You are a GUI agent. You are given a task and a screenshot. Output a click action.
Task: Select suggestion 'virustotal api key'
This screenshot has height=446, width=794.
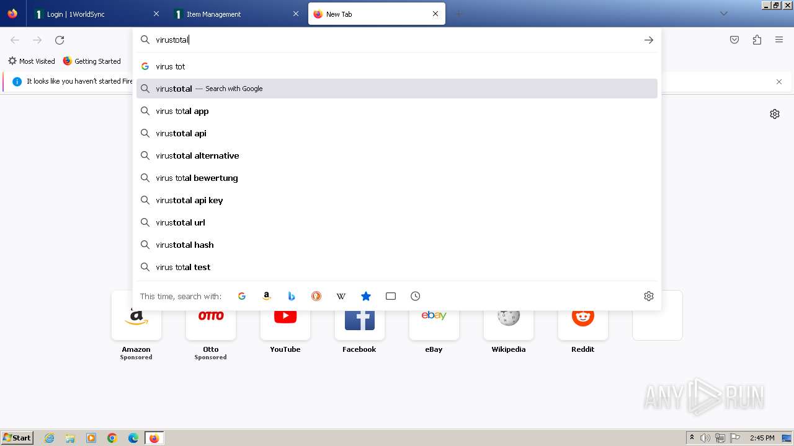tap(397, 200)
